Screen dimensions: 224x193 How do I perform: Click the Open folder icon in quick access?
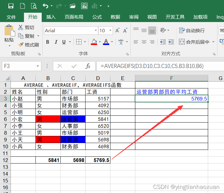[72, 6]
